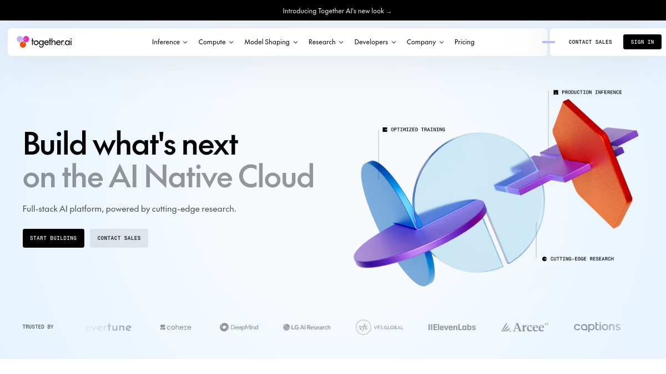Go to the Pricing page
This screenshot has height=374, width=666.
pos(465,42)
